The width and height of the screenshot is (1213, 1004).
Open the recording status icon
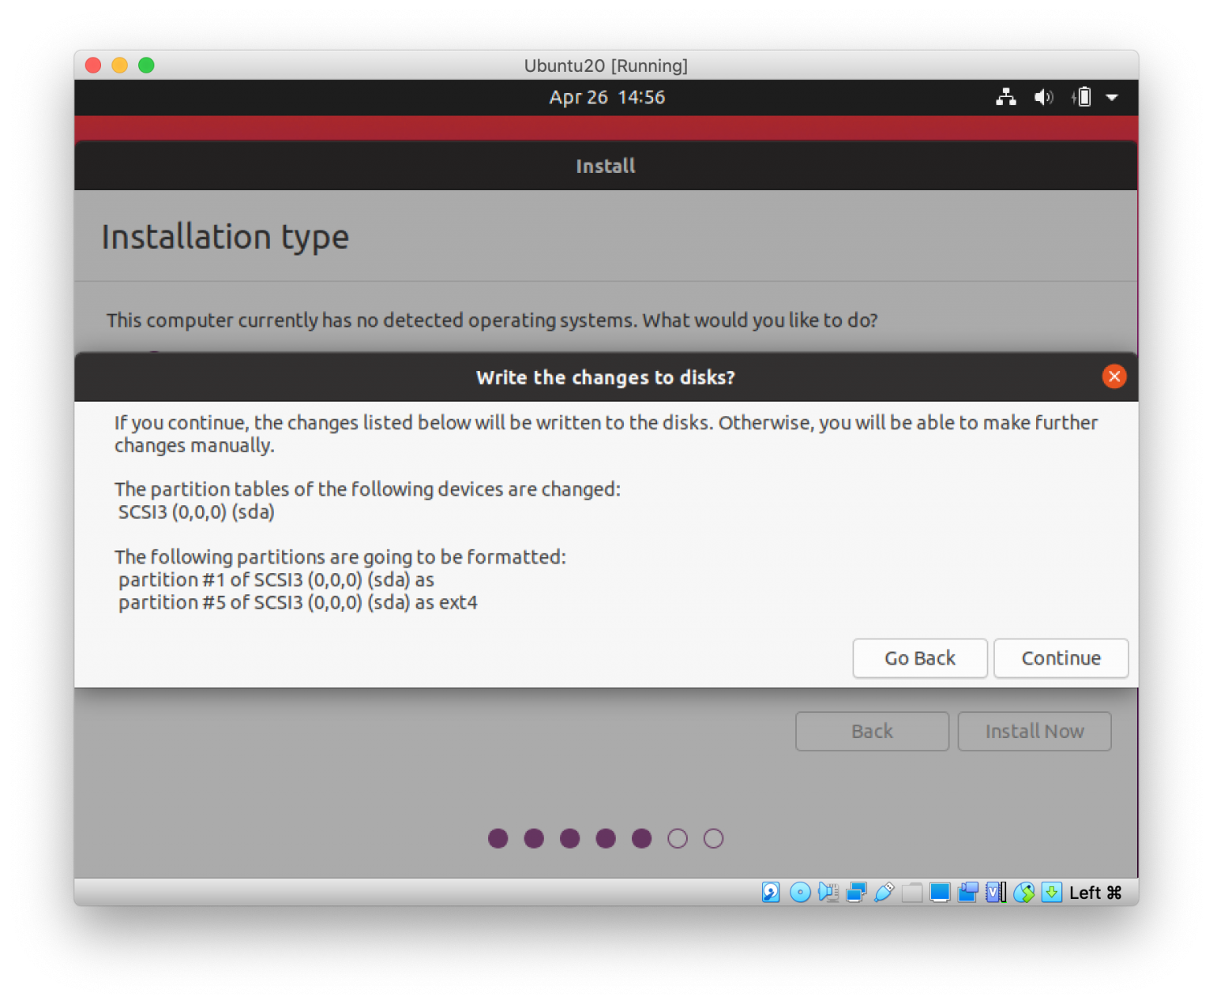pos(967,892)
